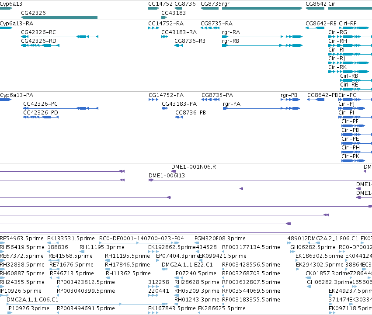372x315 pixels.
Task: Select the Cirl-RK transcript
Action: click(348, 72)
